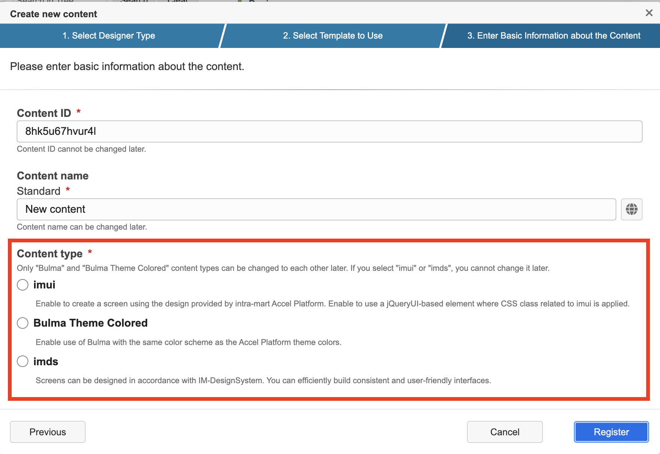Click step 3 Enter Basic Information tab
The height and width of the screenshot is (454, 660).
[554, 36]
